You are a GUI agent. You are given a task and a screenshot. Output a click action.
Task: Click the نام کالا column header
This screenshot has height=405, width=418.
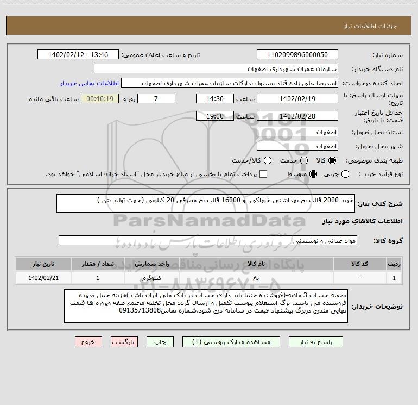pos(256,264)
